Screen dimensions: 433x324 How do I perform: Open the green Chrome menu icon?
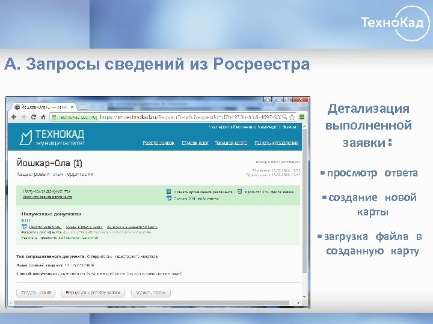(x=302, y=117)
